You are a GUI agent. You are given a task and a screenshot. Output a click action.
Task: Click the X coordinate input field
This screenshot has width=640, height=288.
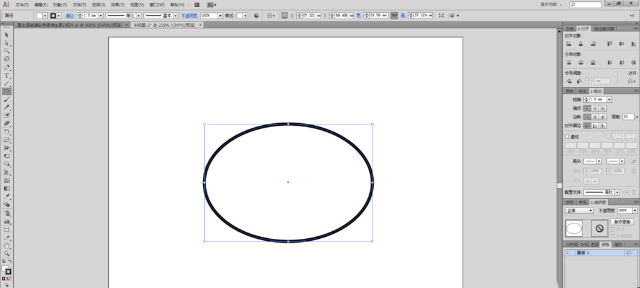click(x=312, y=15)
